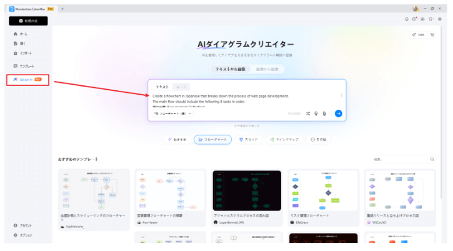Expand the T-shirt icon dropdown in top toolbar

click(x=431, y=19)
